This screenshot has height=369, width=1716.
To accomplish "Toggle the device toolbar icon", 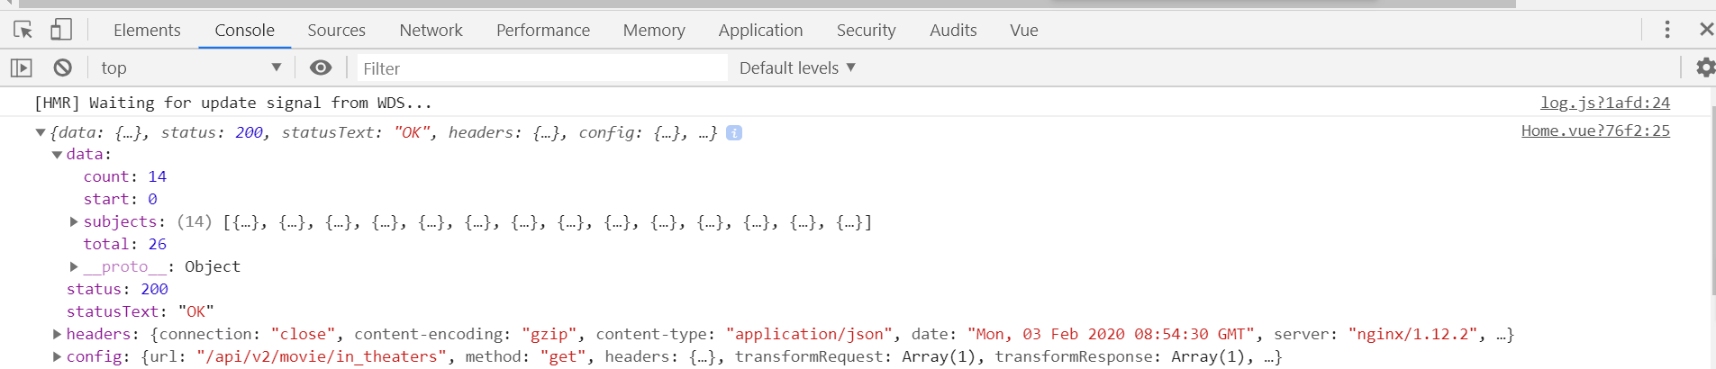I will 60,30.
